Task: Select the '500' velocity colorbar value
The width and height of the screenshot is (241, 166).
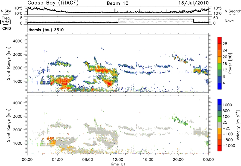Action: tap(226, 111)
